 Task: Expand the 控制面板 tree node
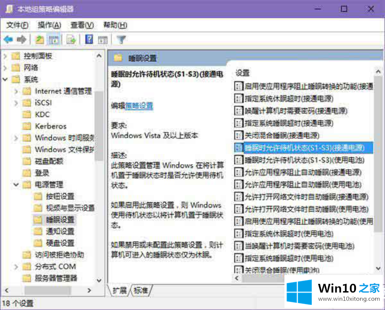click(5, 56)
